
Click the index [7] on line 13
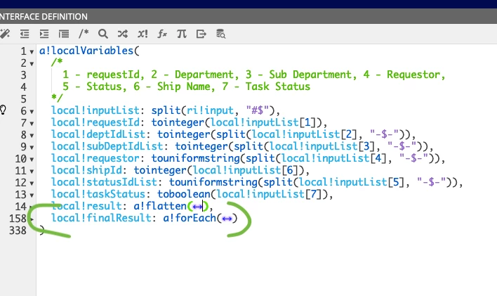(x=313, y=194)
